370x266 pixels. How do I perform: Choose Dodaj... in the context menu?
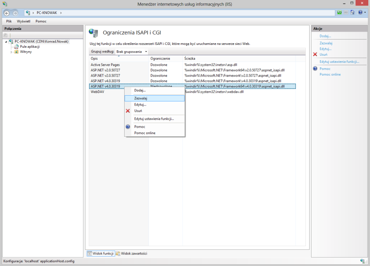[x=155, y=90]
